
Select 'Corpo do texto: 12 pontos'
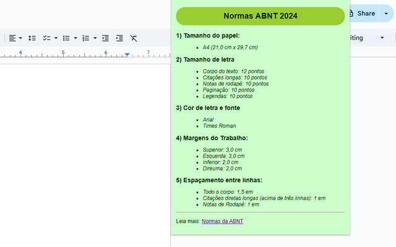point(233,72)
